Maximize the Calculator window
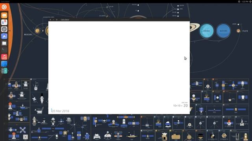252x141 pixels. tap(57, 20)
